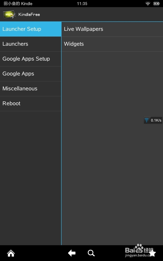Select the Reboot option
The image size is (163, 261).
pos(31,103)
